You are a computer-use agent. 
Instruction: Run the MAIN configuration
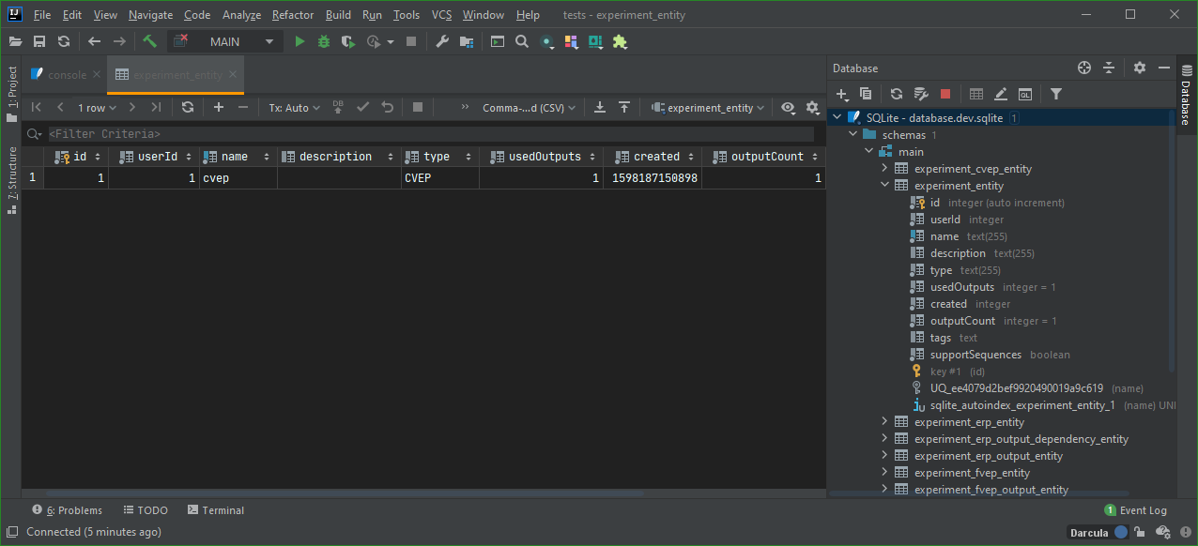[299, 41]
